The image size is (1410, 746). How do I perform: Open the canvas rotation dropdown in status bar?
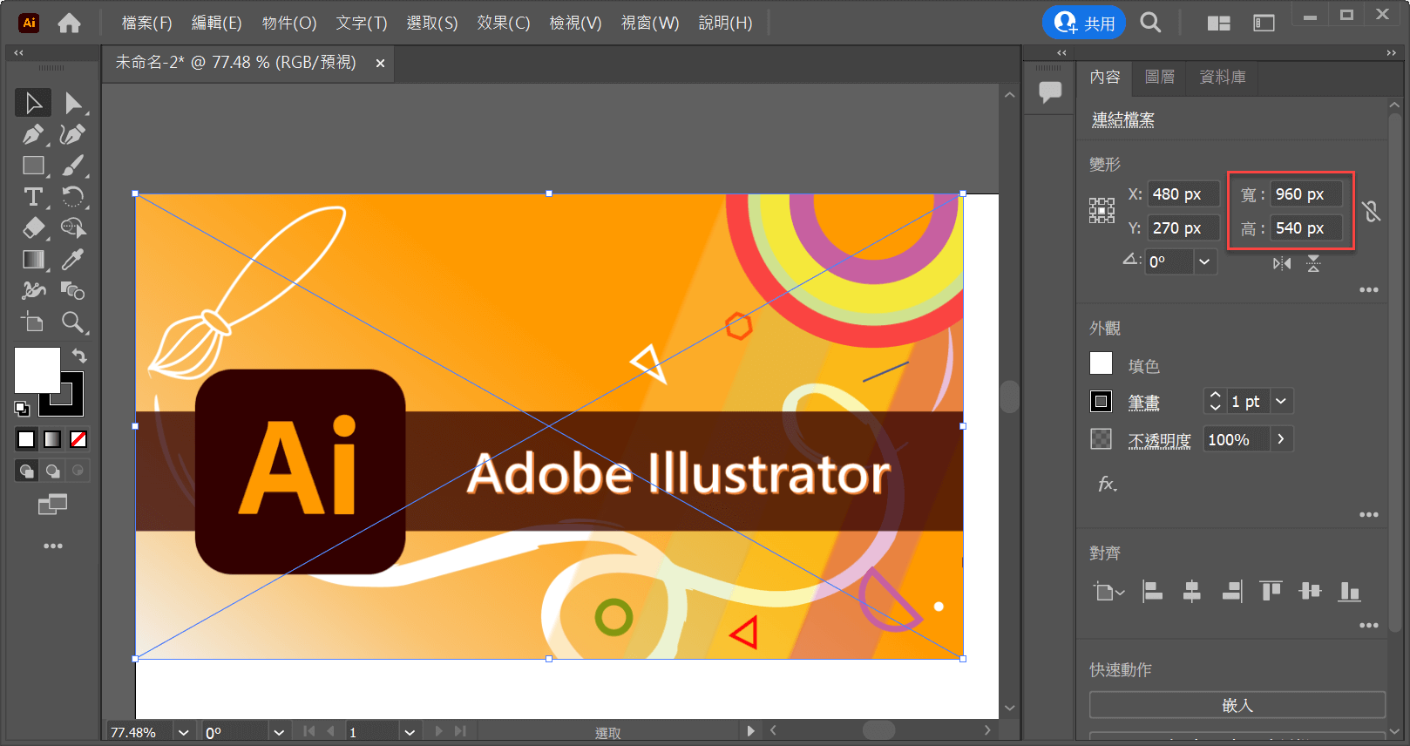tap(279, 732)
